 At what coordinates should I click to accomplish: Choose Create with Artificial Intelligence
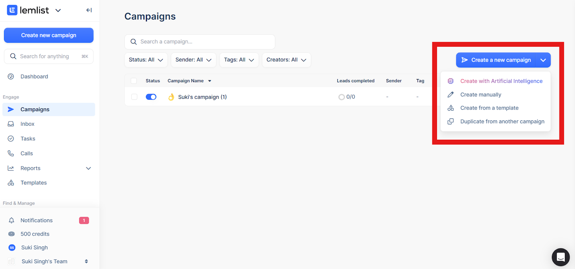point(501,81)
